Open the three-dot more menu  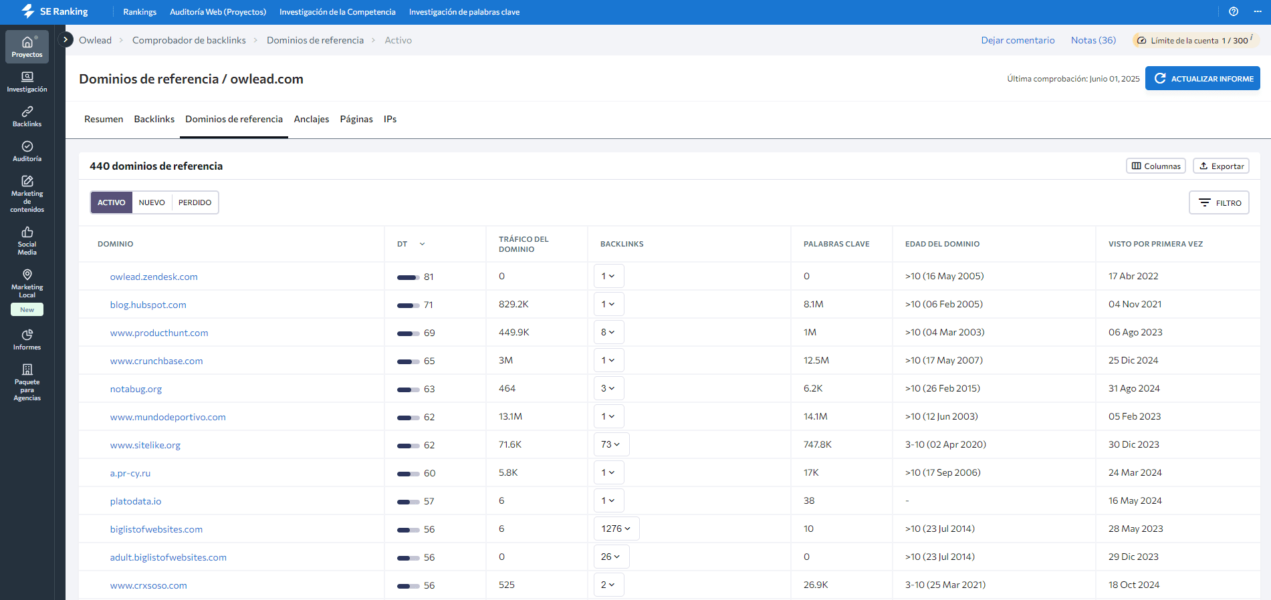pos(1258,11)
